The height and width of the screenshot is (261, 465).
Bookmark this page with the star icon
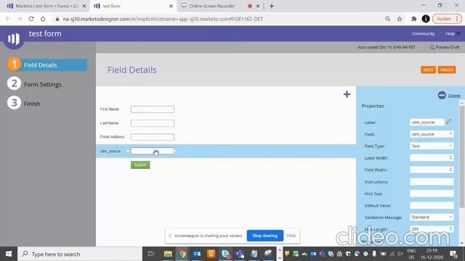tap(400, 19)
